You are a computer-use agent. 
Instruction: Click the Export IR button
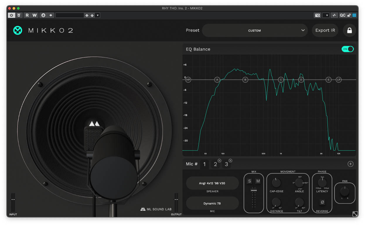(x=325, y=30)
